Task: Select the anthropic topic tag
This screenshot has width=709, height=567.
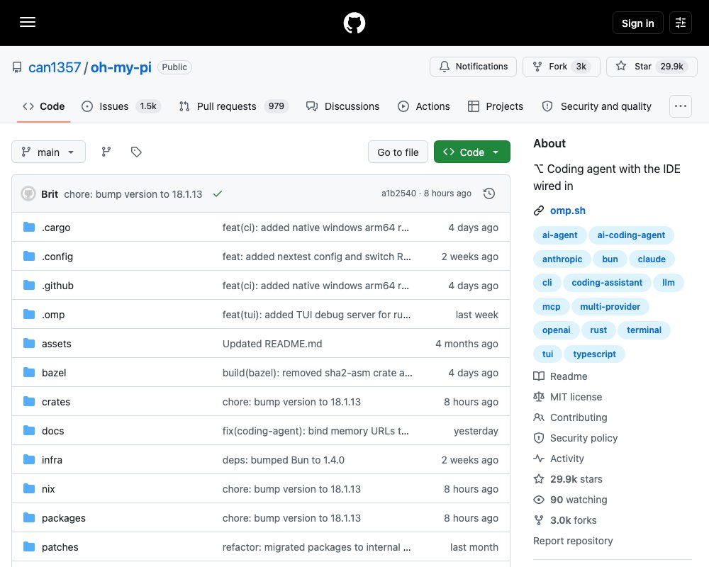Action: pyautogui.click(x=562, y=259)
